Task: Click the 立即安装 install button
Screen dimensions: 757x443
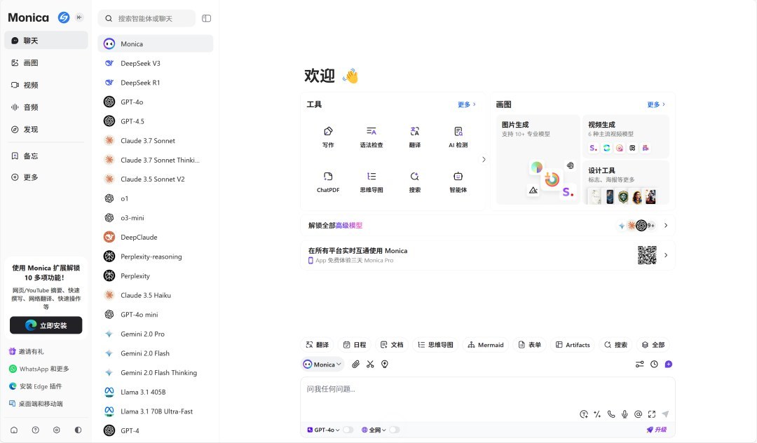Action: point(46,325)
